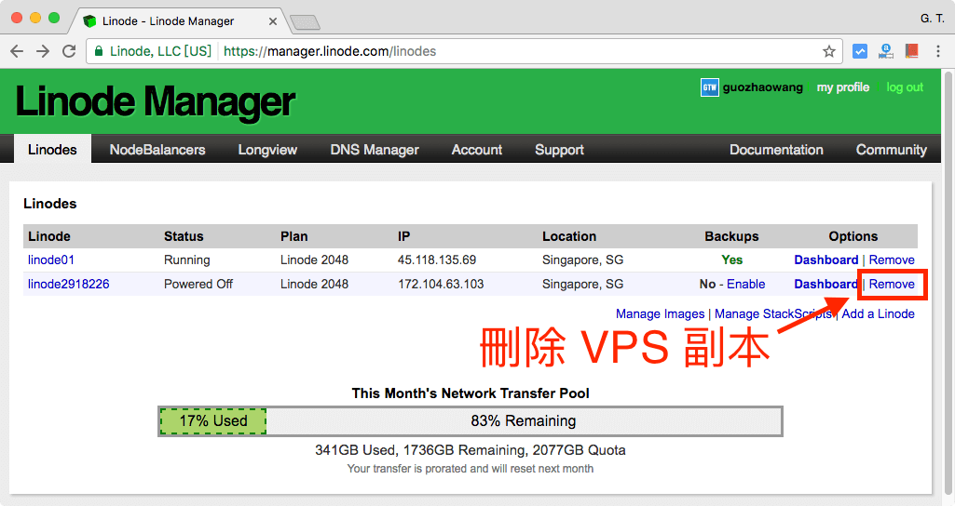Image resolution: width=955 pixels, height=506 pixels.
Task: Open the red book browser extension
Action: 911,51
